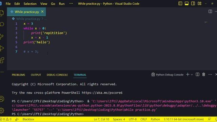Toggle the bottom panel layout
The height and width of the screenshot is (122, 217).
186,3
